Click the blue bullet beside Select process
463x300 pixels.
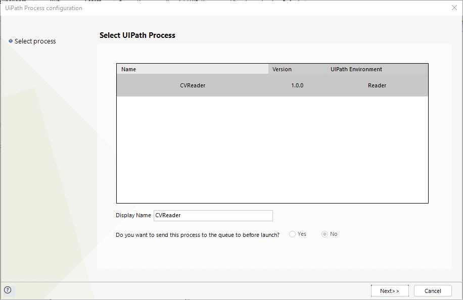pos(11,41)
